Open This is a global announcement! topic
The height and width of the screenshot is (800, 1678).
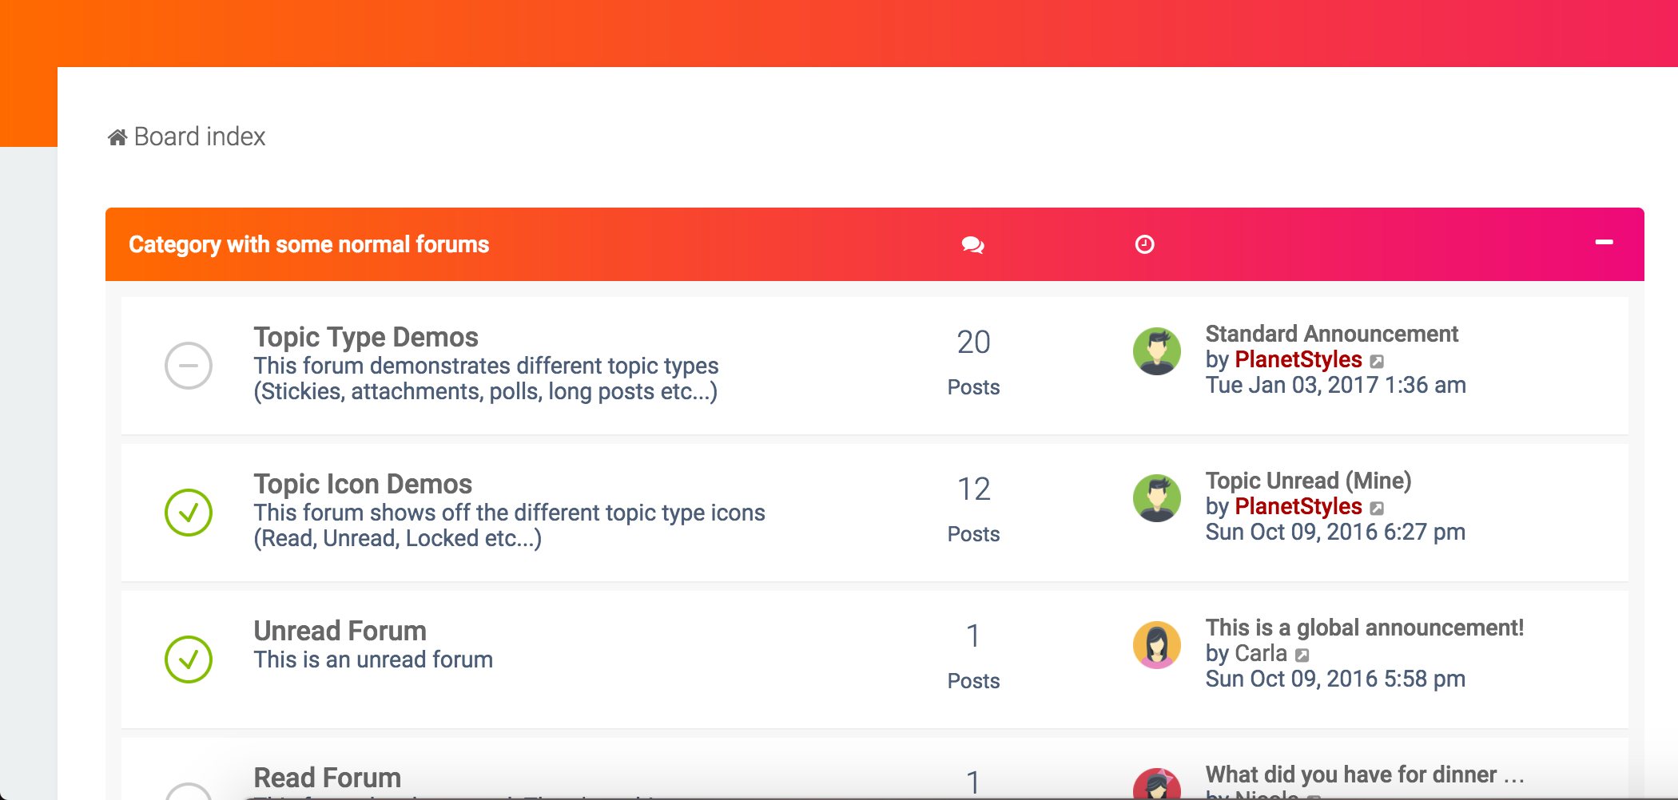click(x=1364, y=628)
